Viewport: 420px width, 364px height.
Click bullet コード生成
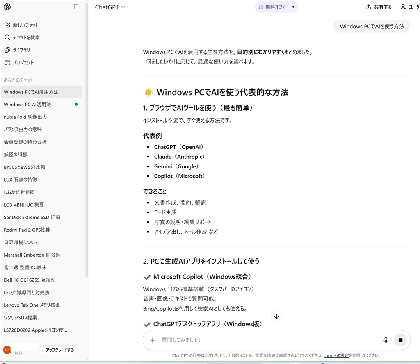[165, 212]
